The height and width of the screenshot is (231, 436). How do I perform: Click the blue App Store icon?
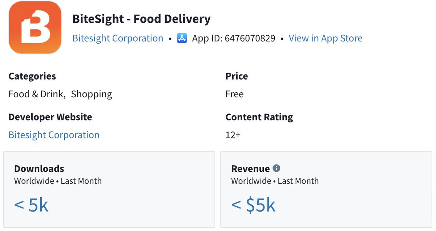pyautogui.click(x=182, y=38)
